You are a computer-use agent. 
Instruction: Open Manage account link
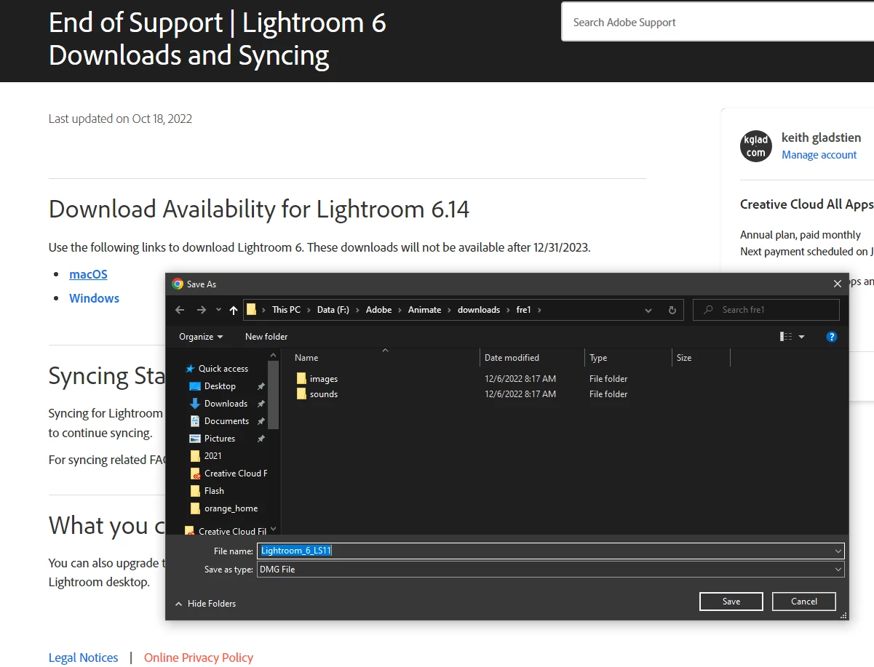pos(819,155)
